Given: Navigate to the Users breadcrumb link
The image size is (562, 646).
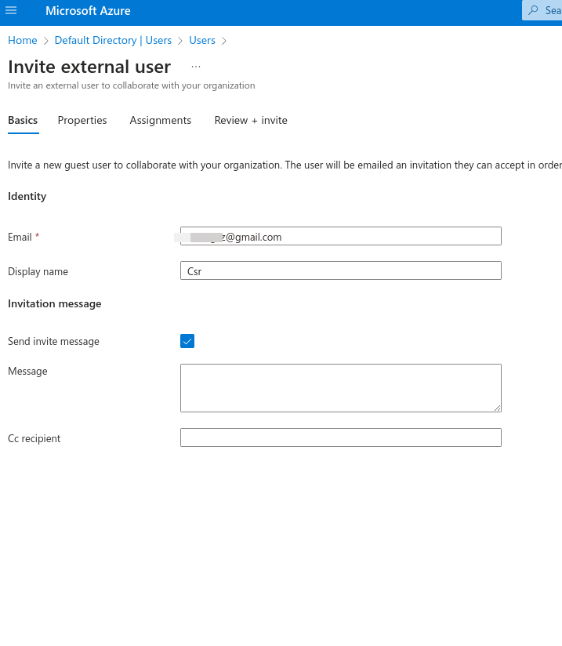Looking at the screenshot, I should tap(202, 40).
